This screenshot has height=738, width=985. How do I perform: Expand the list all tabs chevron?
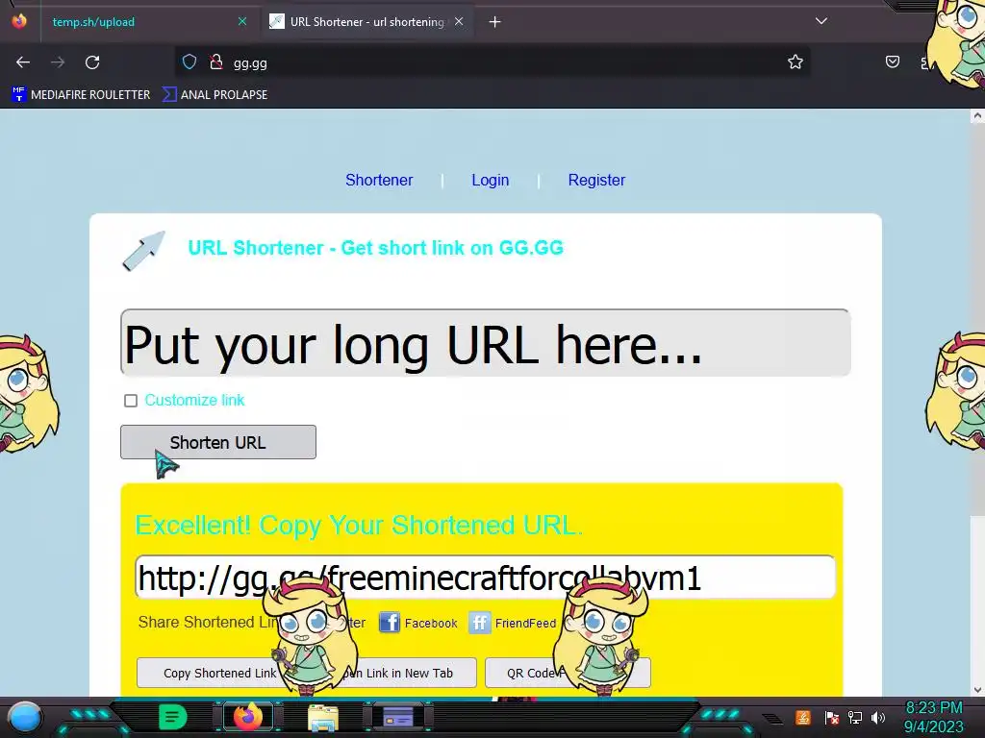coord(821,21)
